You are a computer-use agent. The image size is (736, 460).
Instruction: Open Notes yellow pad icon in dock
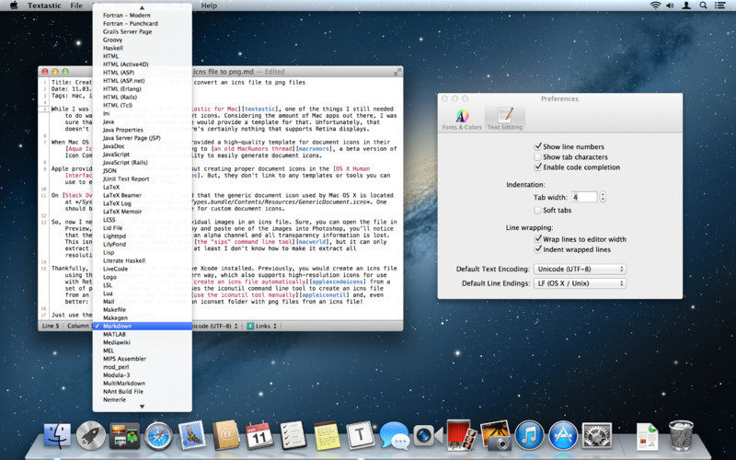tap(327, 435)
